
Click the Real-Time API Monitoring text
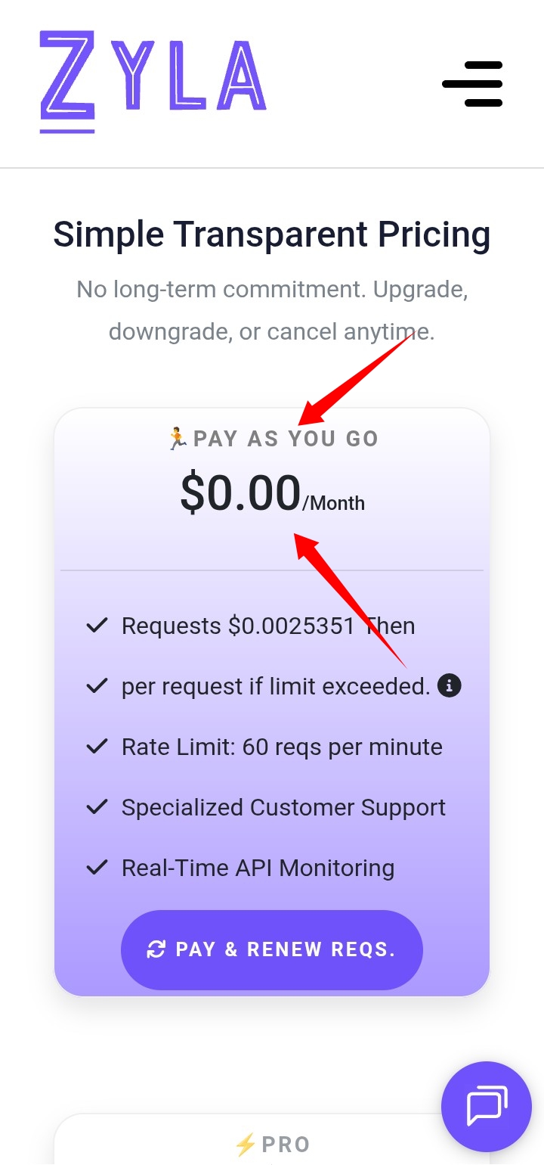pos(258,868)
